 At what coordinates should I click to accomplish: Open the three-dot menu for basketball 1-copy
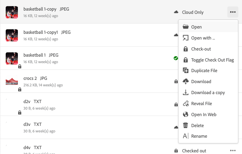233,12
